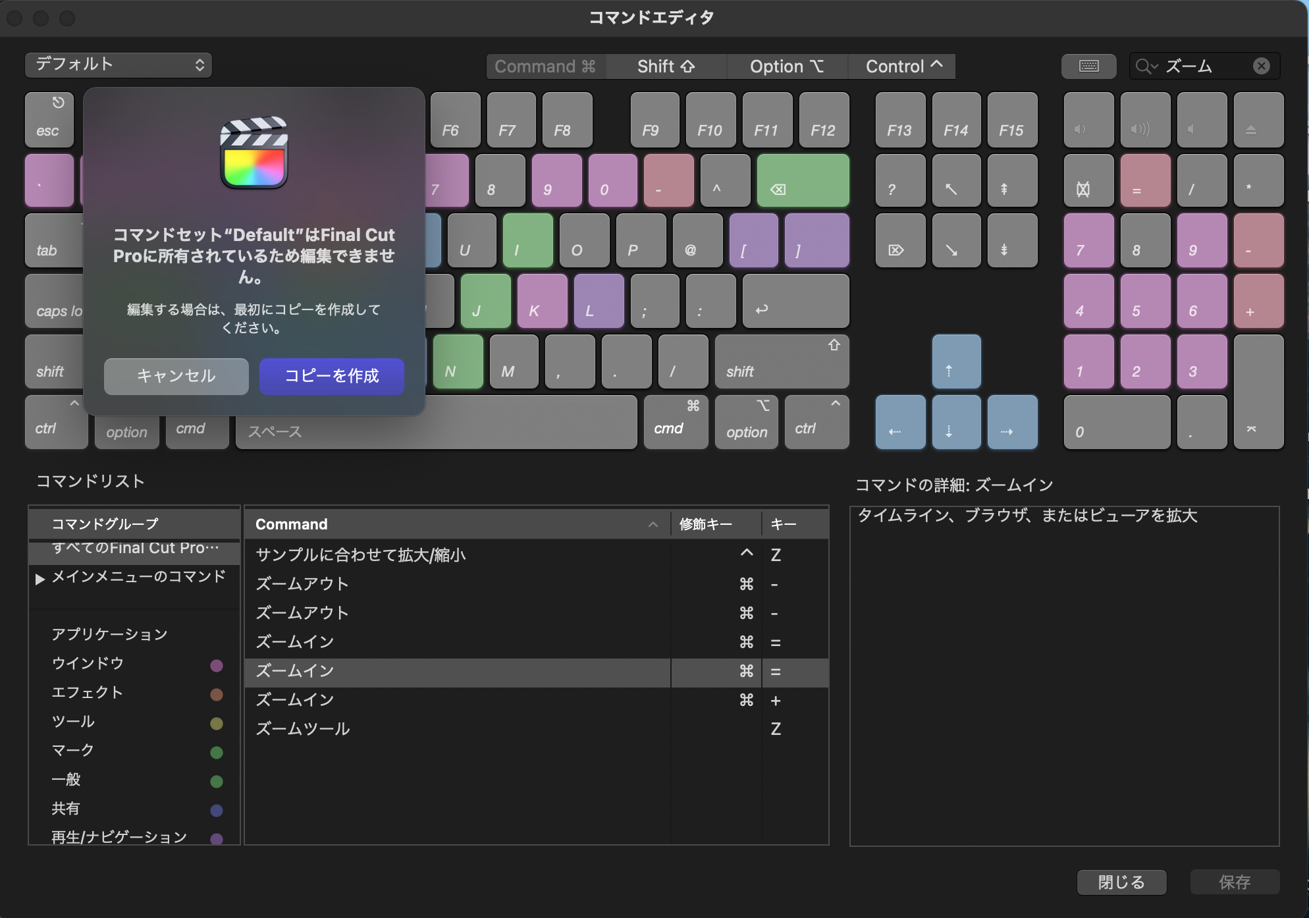Open the デフォルト command set dropdown
The width and height of the screenshot is (1309, 918).
[118, 65]
